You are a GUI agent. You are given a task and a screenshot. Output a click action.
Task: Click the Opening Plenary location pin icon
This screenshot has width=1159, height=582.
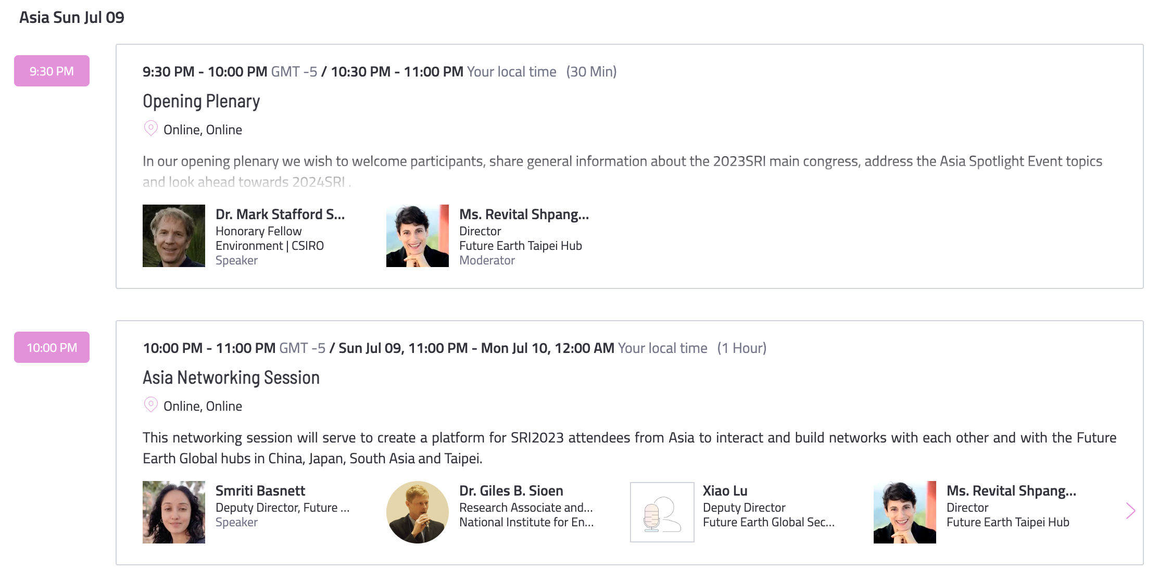(x=150, y=129)
